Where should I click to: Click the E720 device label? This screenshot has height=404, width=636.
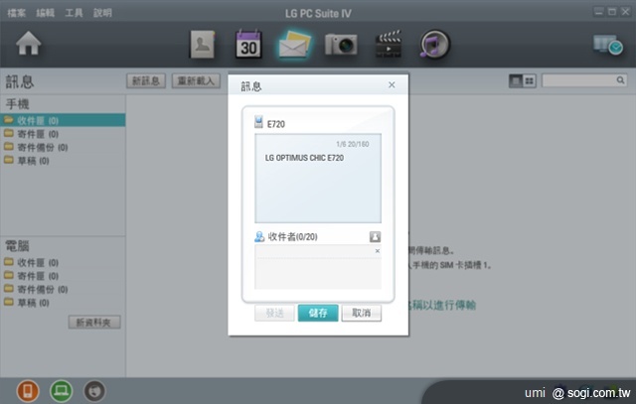[276, 124]
